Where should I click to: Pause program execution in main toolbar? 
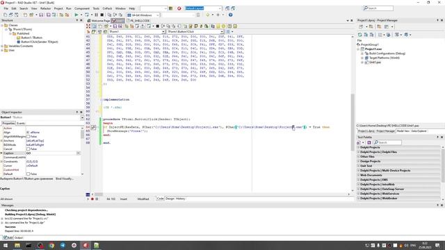click(x=97, y=15)
